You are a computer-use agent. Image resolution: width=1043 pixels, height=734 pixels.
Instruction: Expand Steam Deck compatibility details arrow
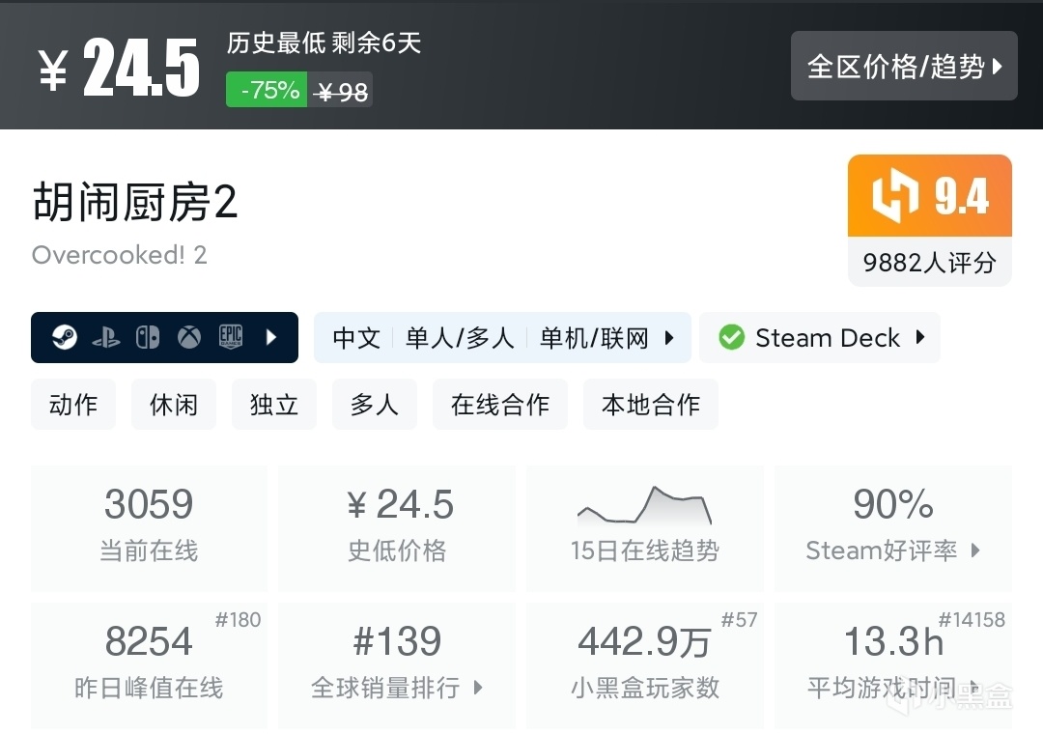click(920, 338)
